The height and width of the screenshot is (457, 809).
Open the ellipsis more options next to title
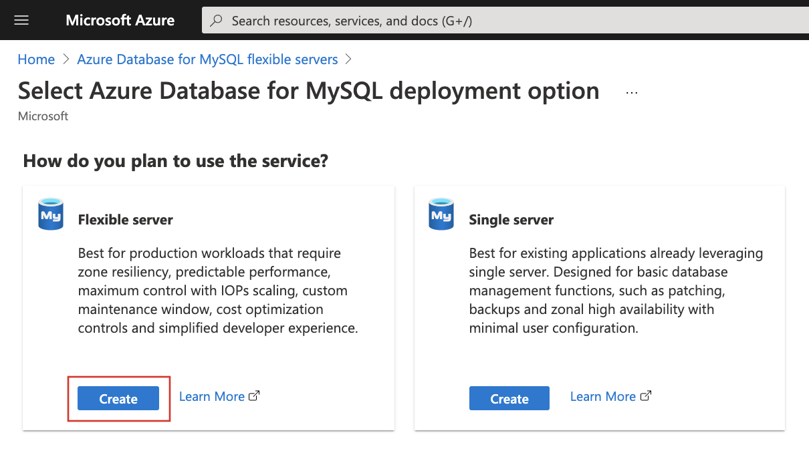point(631,93)
